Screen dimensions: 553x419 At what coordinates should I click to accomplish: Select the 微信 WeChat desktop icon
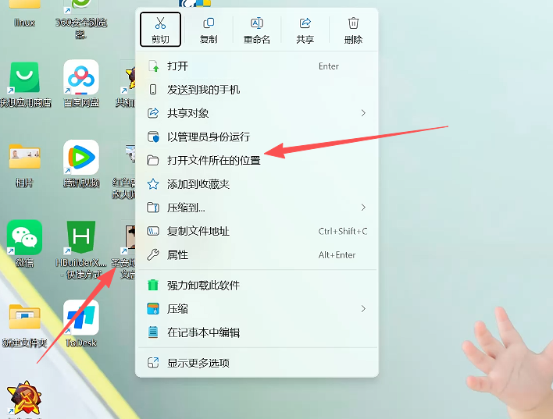(x=25, y=243)
